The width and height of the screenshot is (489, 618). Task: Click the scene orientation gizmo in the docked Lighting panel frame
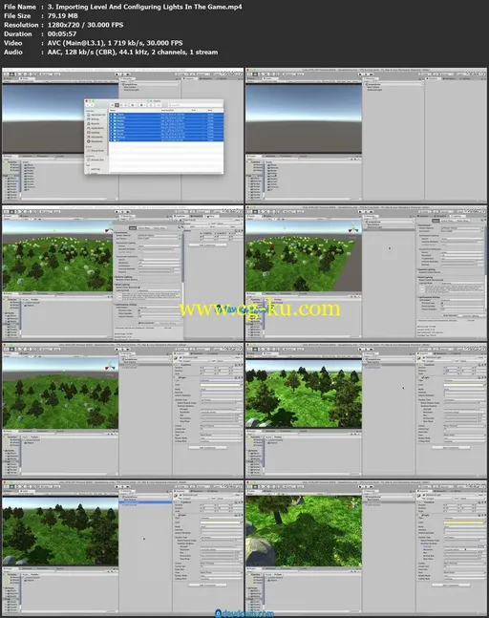(352, 229)
